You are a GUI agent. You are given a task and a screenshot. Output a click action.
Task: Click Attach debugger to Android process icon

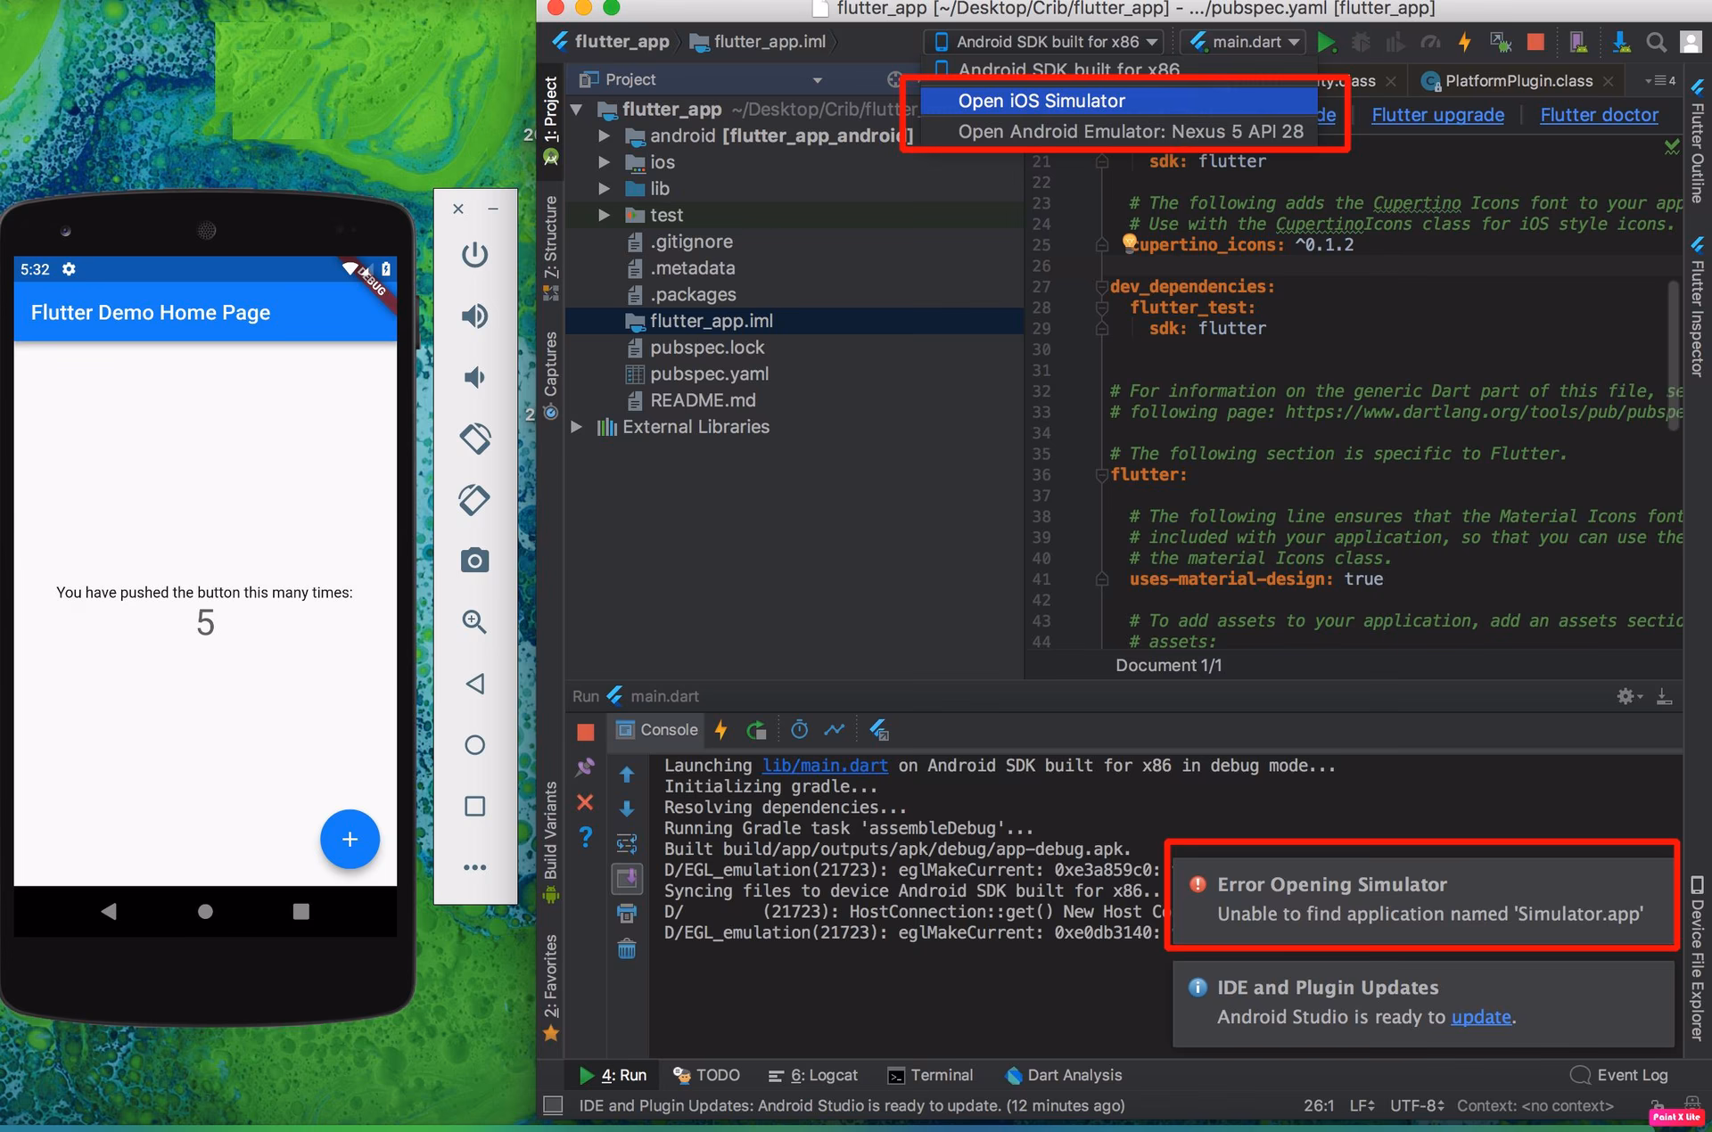coord(1501,42)
